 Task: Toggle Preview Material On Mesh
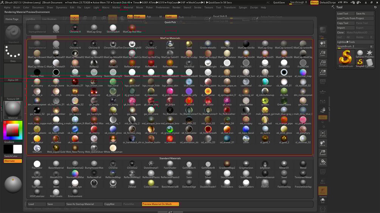coord(160,204)
